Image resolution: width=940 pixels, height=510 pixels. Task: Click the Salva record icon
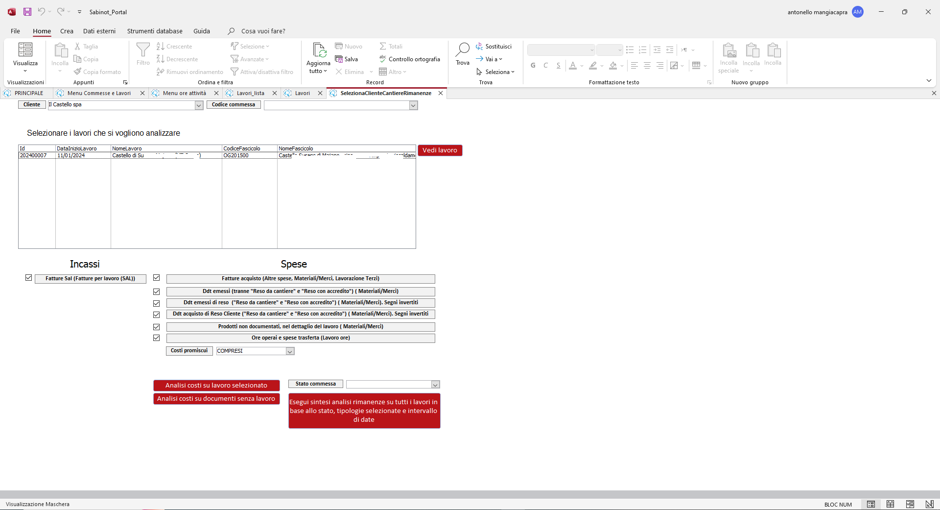point(339,59)
